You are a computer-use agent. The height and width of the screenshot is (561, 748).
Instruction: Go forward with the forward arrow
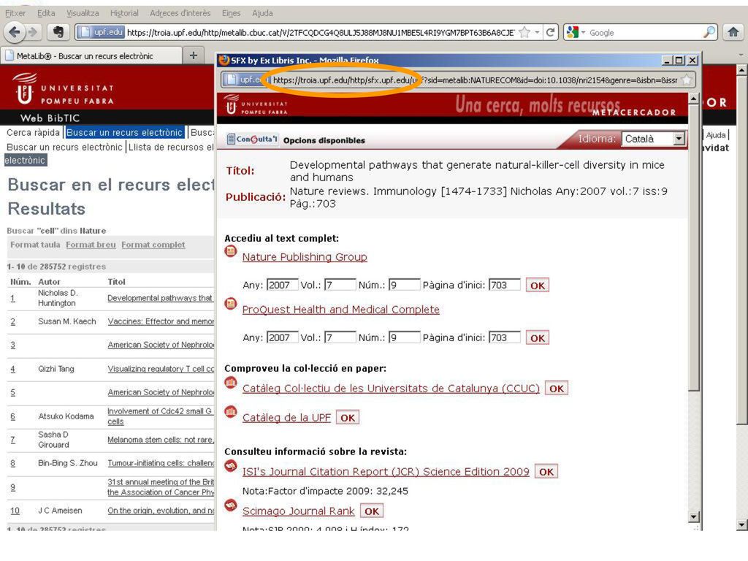coord(32,32)
